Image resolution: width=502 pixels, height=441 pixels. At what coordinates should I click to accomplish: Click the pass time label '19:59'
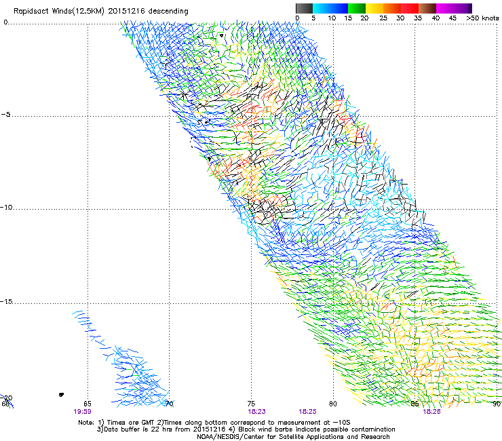pos(82,412)
